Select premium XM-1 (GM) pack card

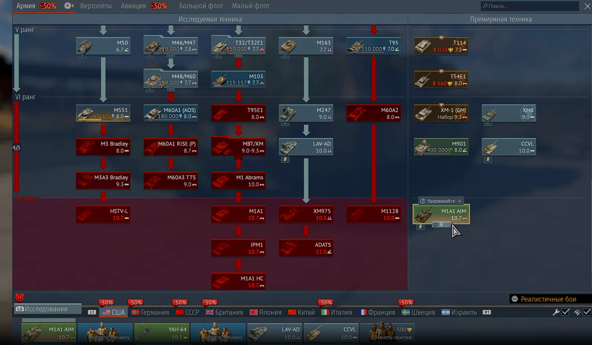click(x=441, y=113)
